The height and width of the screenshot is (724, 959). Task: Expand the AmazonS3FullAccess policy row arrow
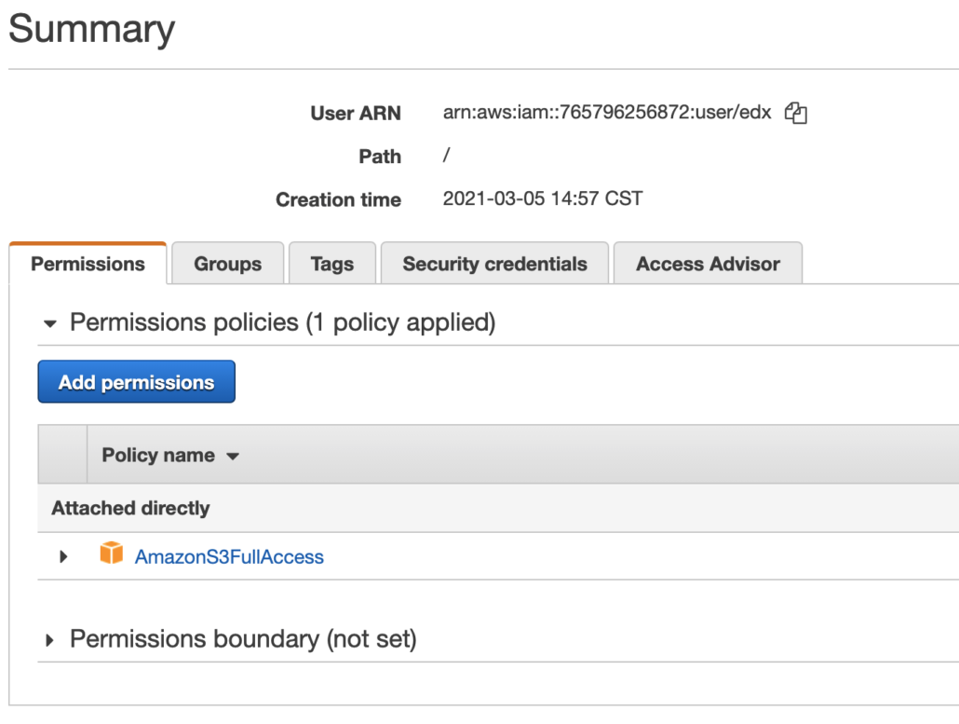coord(63,557)
